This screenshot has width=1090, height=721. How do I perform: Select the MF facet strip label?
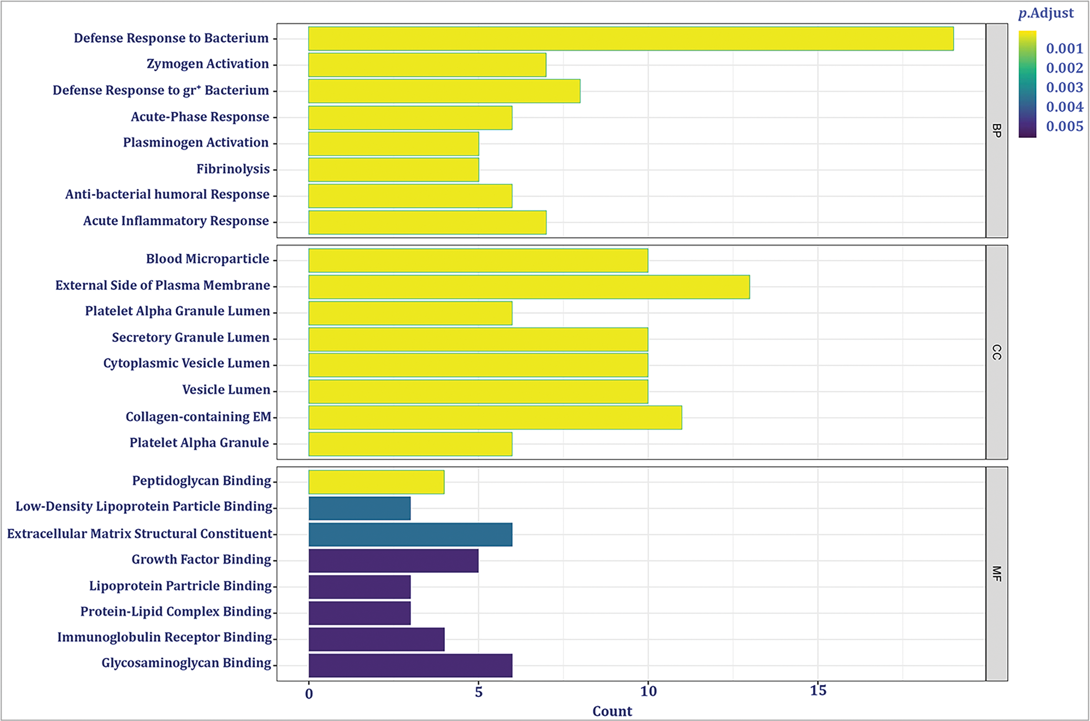(996, 573)
